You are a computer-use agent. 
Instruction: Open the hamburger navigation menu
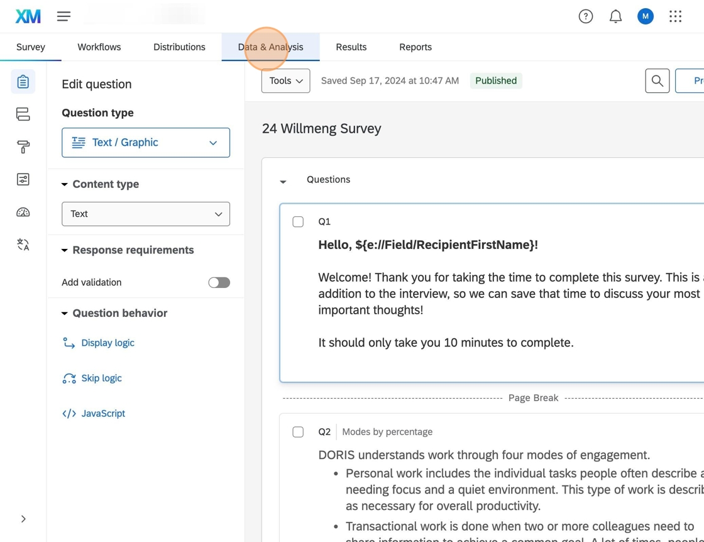pos(63,16)
